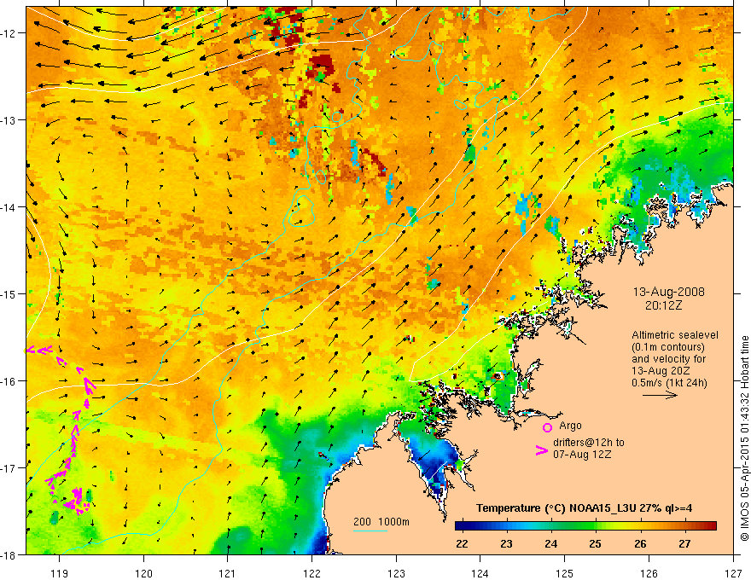Click the longitude axis label '121'
The height and width of the screenshot is (580, 751).
[228, 573]
